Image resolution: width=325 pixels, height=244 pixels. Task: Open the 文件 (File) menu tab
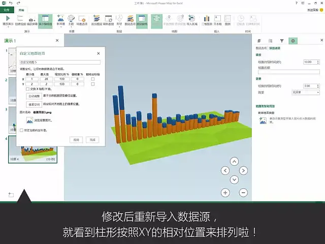pos(7,10)
